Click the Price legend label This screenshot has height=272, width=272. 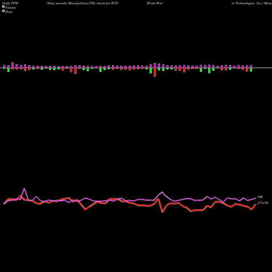pos(9,12)
